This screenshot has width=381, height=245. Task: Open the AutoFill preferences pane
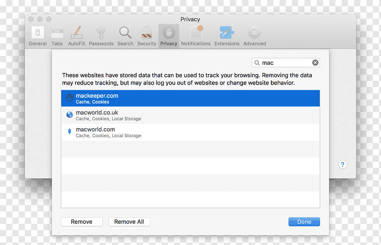[x=77, y=36]
